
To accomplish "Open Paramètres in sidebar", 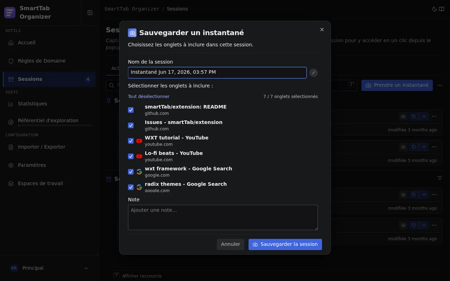I will [49, 165].
